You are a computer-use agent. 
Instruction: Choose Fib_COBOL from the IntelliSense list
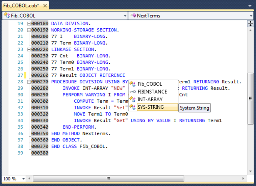pyautogui.click(x=153, y=84)
